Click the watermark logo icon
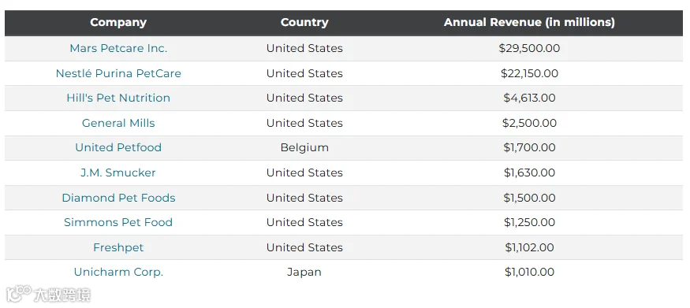 click(18, 294)
